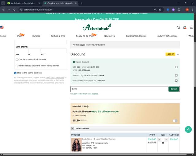Increase wig quantity with plus button
This screenshot has height=156, width=196.
(x=166, y=140)
